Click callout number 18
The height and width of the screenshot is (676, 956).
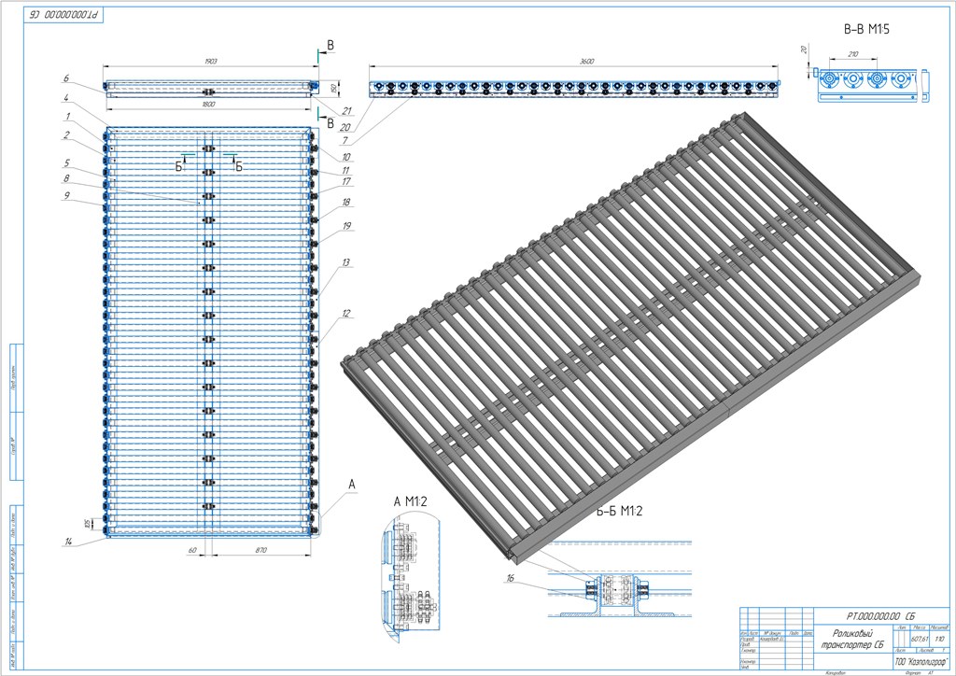[x=346, y=202]
